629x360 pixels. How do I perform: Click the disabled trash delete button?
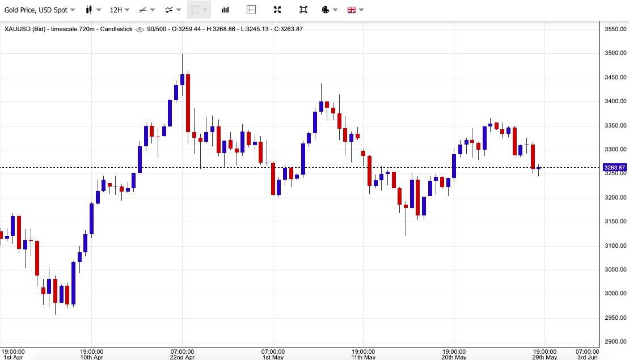pyautogui.click(x=195, y=10)
